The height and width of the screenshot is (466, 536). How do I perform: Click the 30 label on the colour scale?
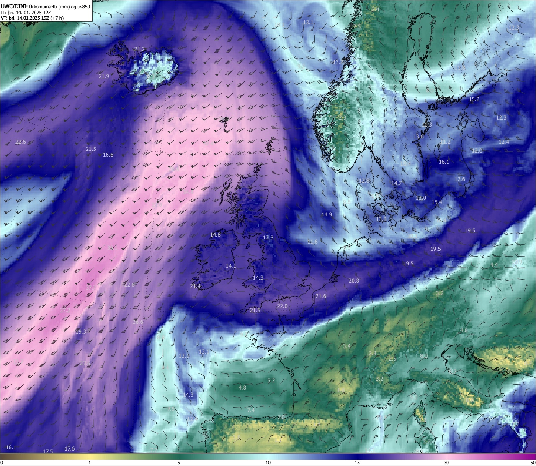point(446,463)
